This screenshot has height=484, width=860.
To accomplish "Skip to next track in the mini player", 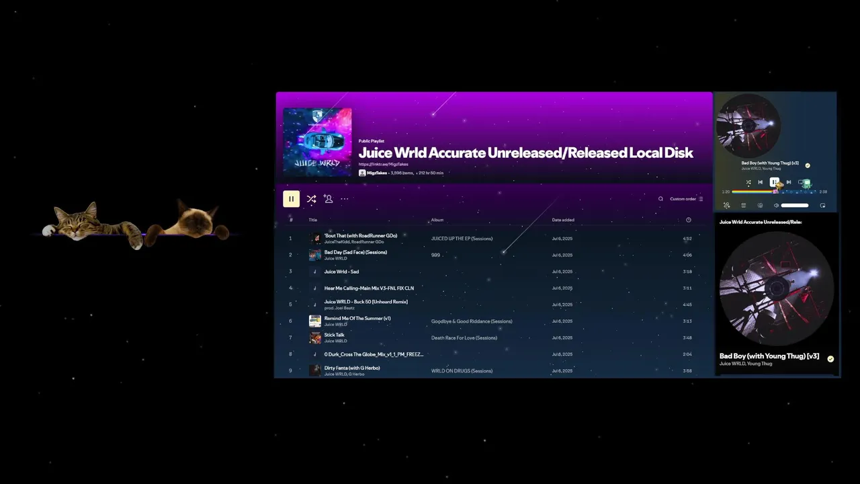I will (x=789, y=182).
